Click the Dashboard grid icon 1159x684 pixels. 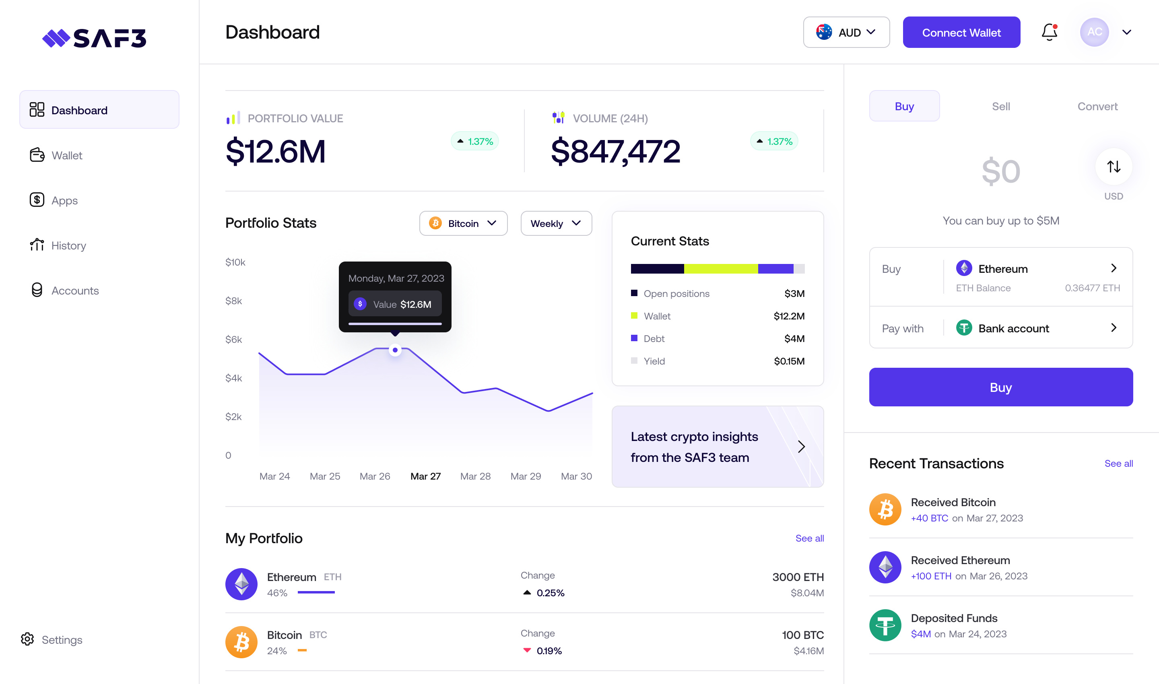[37, 110]
